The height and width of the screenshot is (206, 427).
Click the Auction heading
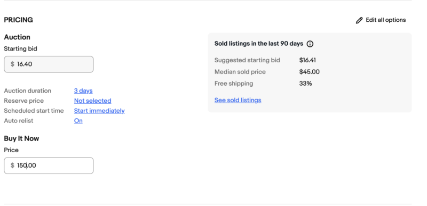click(x=17, y=37)
